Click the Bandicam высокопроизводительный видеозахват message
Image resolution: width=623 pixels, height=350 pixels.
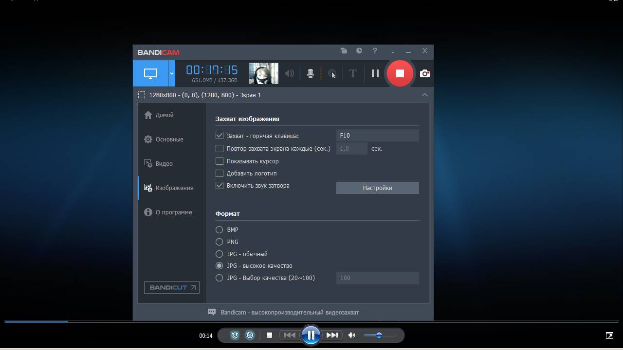click(x=290, y=312)
